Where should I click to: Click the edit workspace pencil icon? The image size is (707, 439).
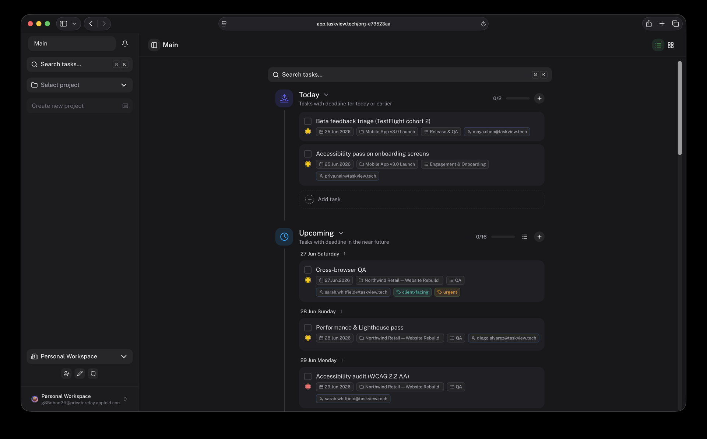pos(80,373)
